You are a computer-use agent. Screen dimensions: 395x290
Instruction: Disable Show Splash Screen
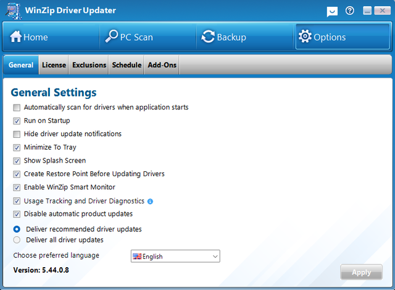tap(17, 161)
